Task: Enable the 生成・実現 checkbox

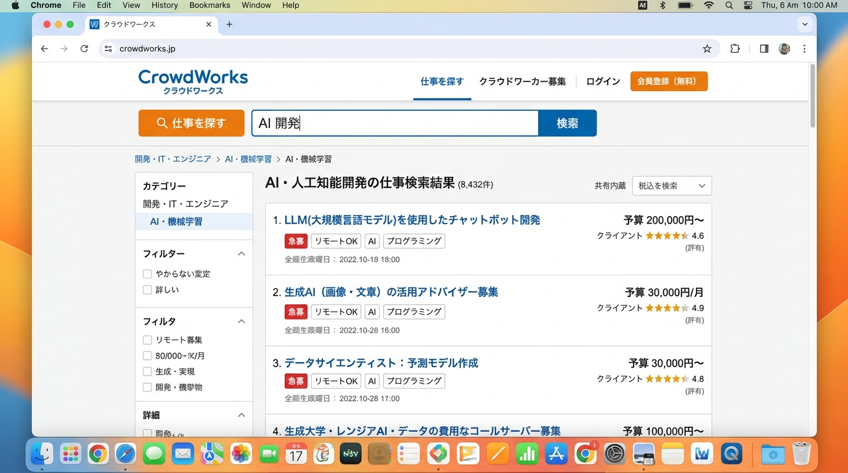Action: pyautogui.click(x=147, y=371)
